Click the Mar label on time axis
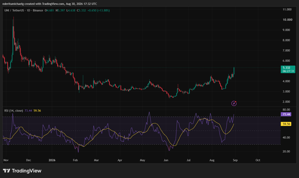 (x=96, y=160)
